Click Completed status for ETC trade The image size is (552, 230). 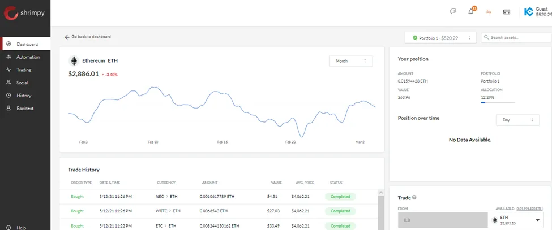tap(340, 226)
